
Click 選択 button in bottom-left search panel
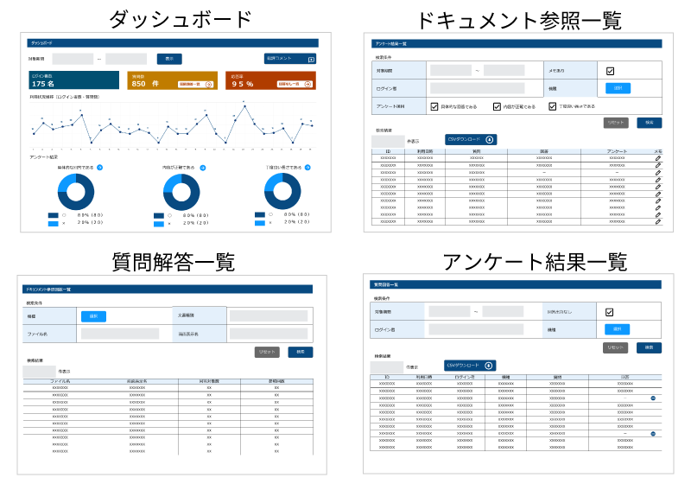pyautogui.click(x=93, y=316)
